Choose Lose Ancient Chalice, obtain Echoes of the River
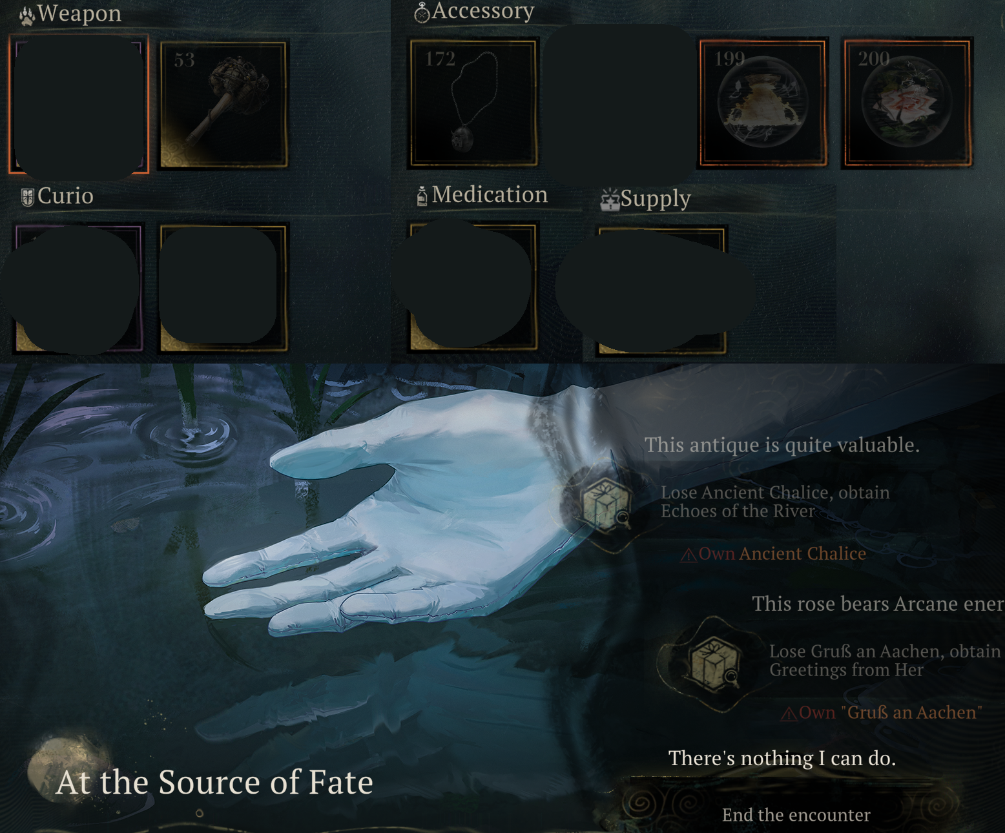The height and width of the screenshot is (833, 1005). (x=775, y=502)
